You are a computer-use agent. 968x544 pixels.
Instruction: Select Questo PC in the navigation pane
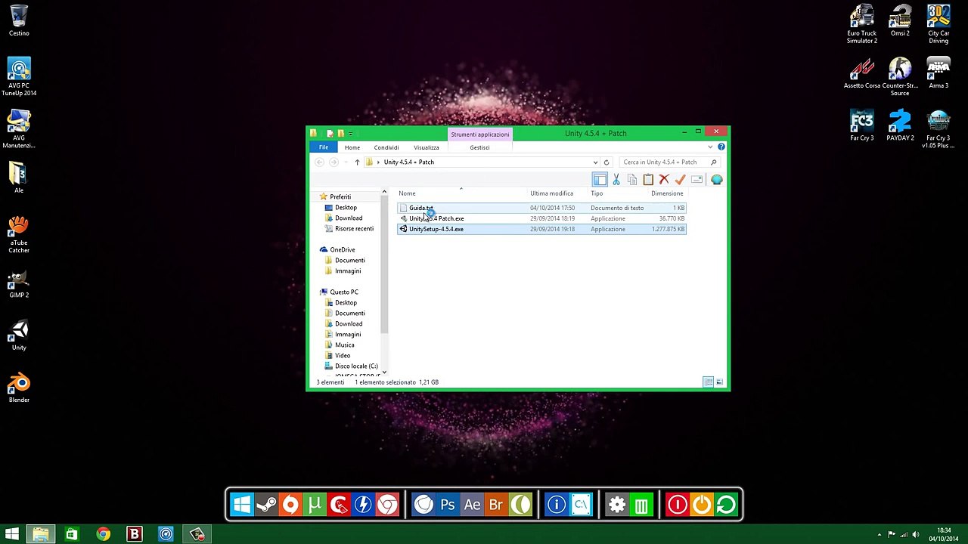click(x=344, y=292)
